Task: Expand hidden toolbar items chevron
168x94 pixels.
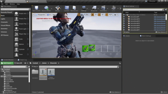Action: [120, 9]
